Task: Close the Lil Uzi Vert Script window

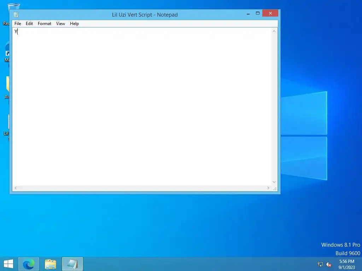Action: click(270, 13)
